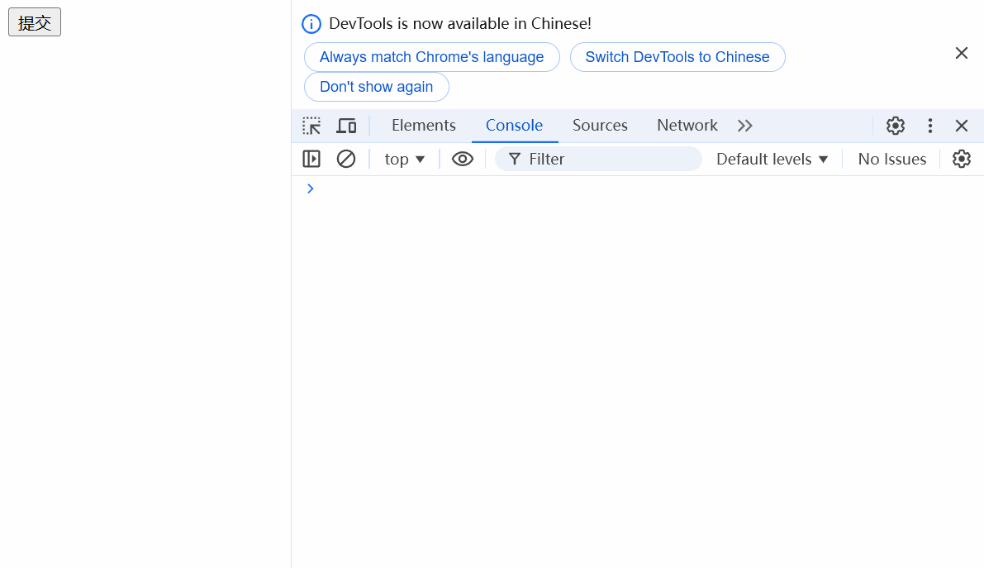Click Switch DevTools to Chinese
The height and width of the screenshot is (568, 984).
677,56
